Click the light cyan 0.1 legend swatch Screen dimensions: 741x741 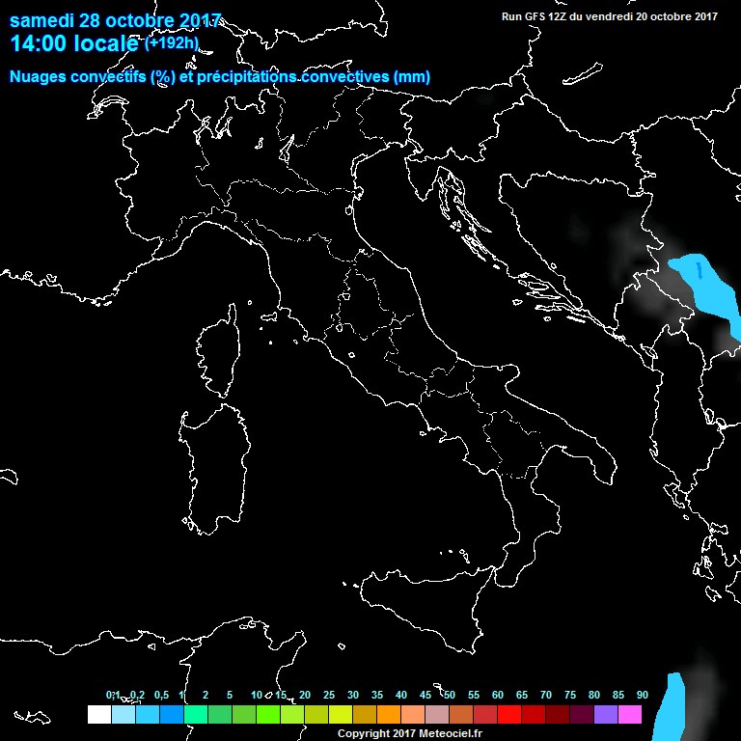(123, 715)
